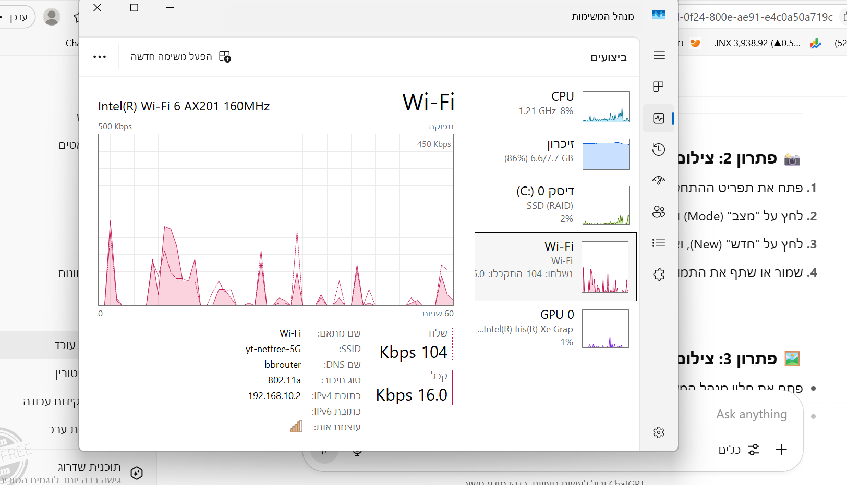Select the Wi-Fi entry in resource list
This screenshot has width=847, height=485.
tap(556, 267)
